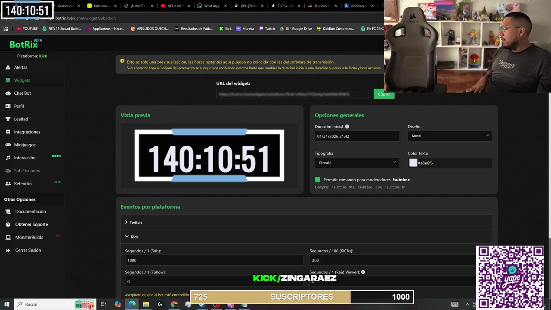Screen dimensions: 551x310
Task: Open the FIFA 19 Squad Builder bookmark
Action: (x=62, y=28)
